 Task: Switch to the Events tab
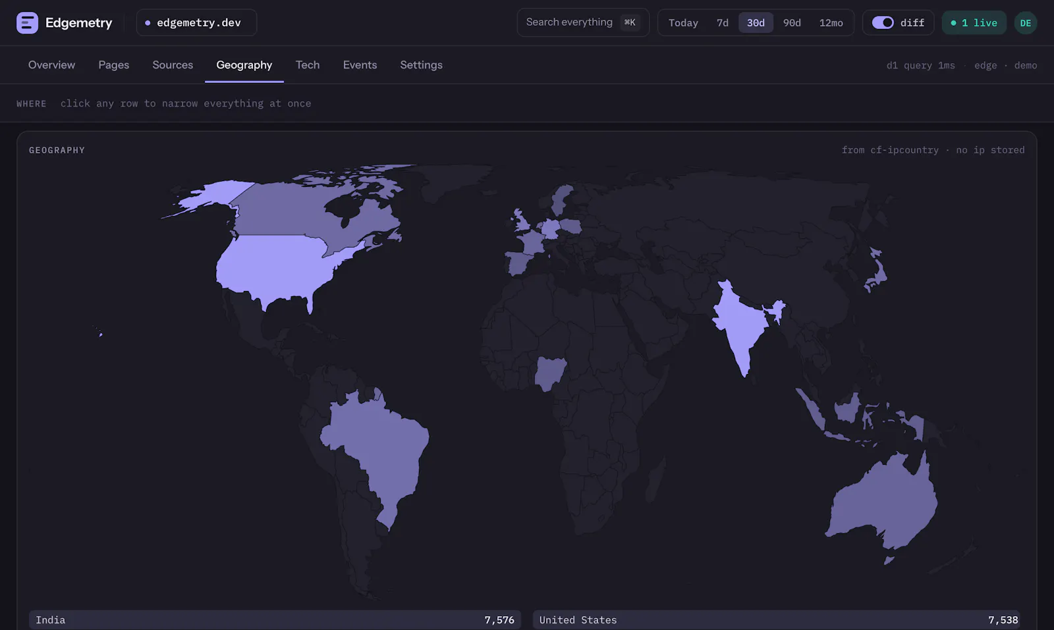[x=360, y=65]
